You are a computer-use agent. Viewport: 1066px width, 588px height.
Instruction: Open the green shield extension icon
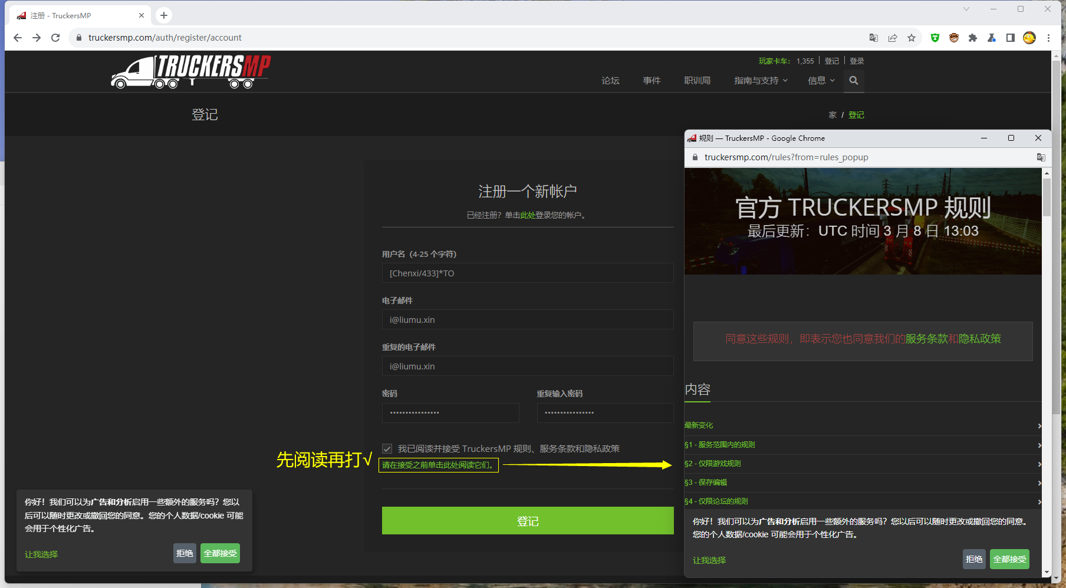coord(935,38)
